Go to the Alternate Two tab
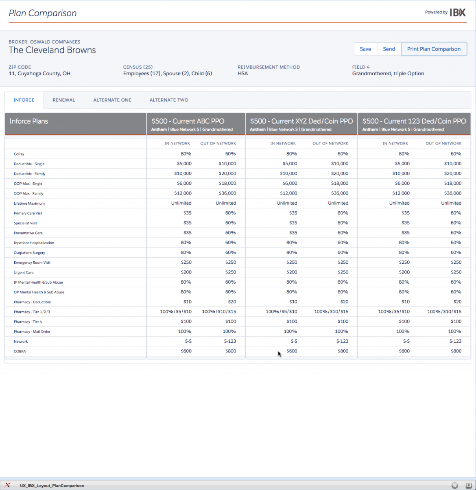The width and height of the screenshot is (476, 490). coord(169,100)
